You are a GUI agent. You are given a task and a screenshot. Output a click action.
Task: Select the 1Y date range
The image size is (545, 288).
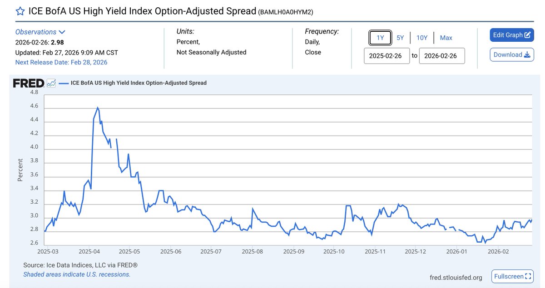(x=380, y=38)
